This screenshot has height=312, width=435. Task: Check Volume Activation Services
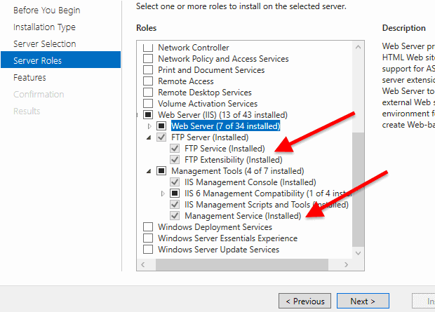pos(148,104)
